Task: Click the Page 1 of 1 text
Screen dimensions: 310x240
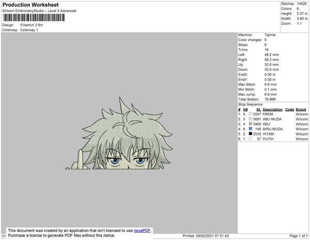Action: (298, 236)
